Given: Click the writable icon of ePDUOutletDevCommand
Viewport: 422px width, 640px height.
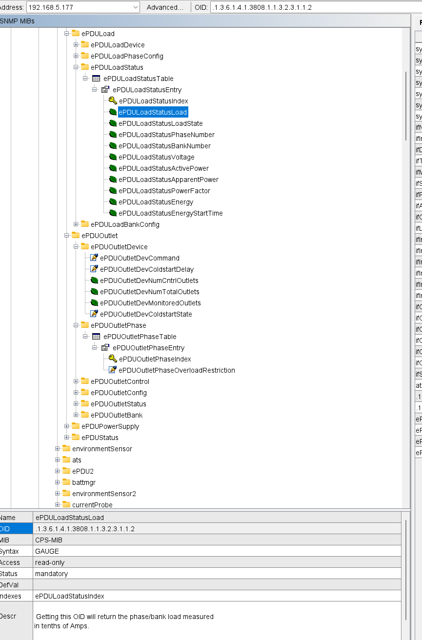Looking at the screenshot, I should click(94, 258).
